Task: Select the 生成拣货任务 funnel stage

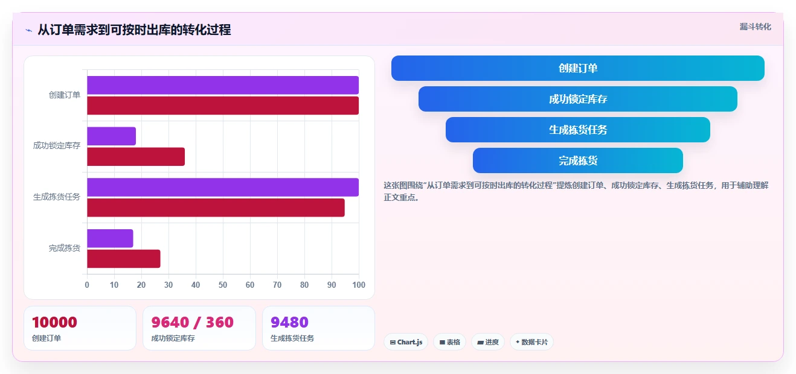Action: [x=577, y=130]
